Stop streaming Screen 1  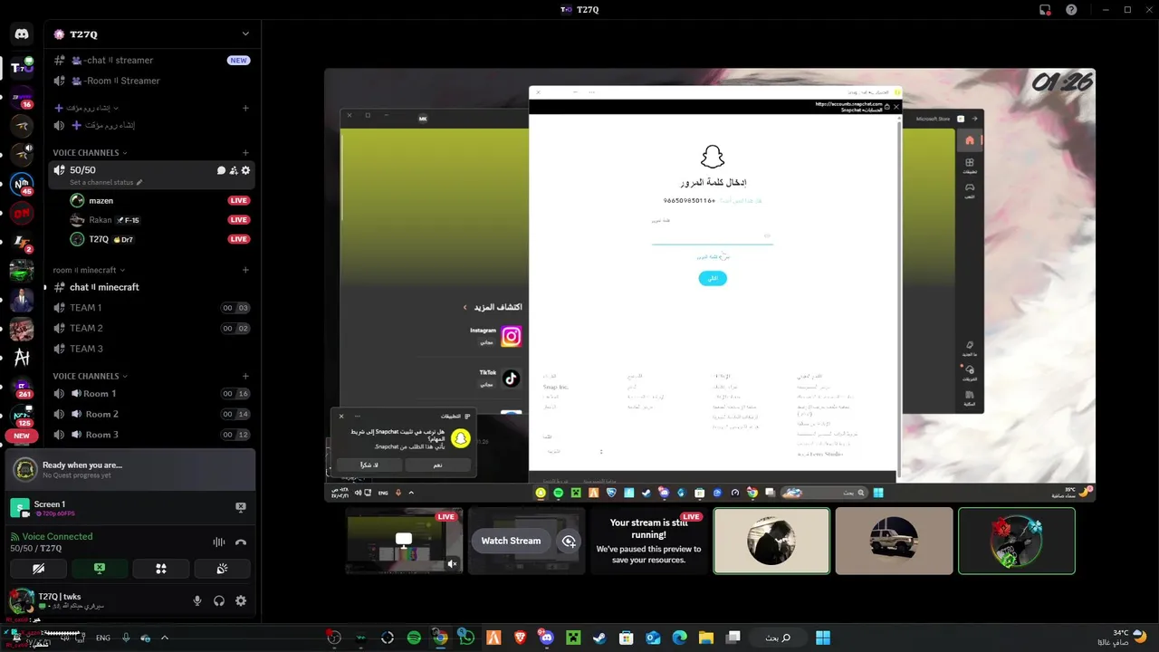coord(241,507)
